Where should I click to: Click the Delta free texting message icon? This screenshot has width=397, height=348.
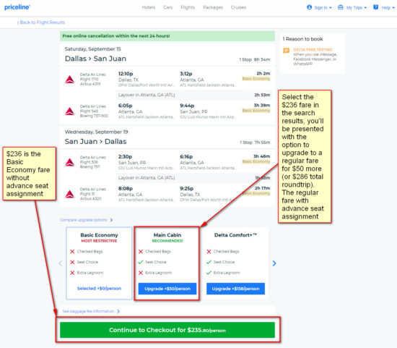coord(287,51)
